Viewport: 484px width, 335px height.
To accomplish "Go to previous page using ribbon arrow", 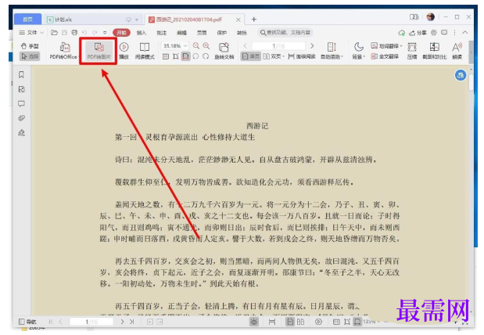I will [245, 45].
